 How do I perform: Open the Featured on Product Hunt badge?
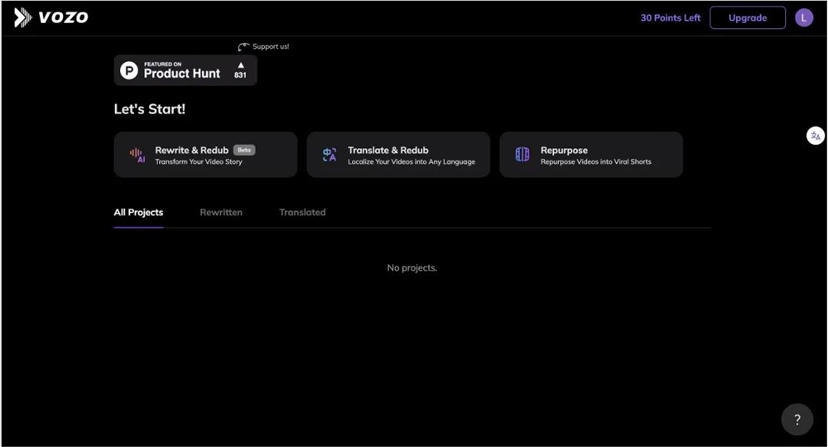click(x=185, y=70)
